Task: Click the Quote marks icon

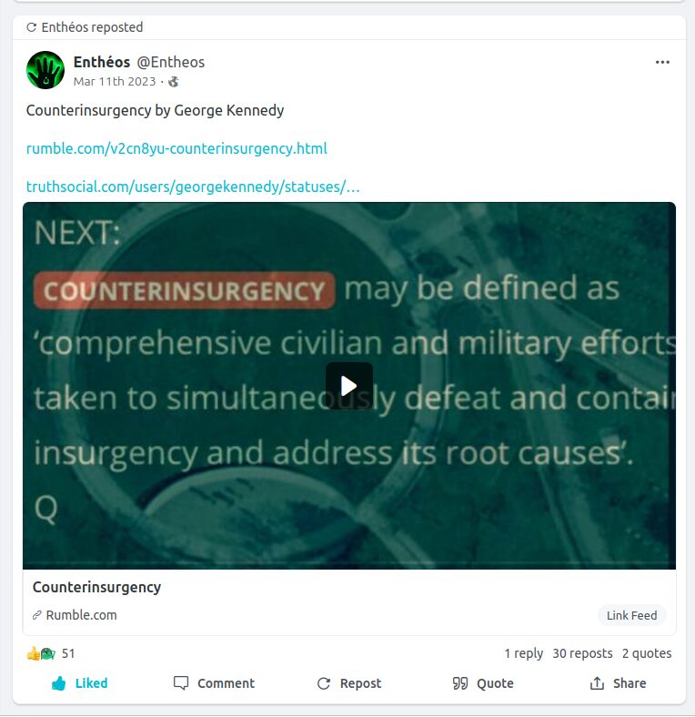Action: point(460,683)
